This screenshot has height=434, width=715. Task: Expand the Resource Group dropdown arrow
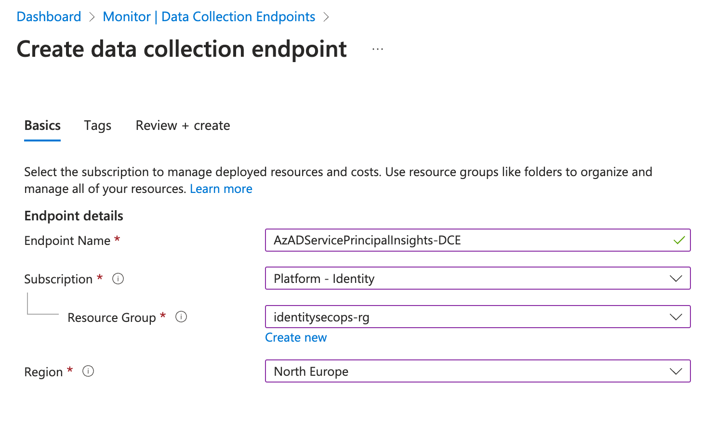[x=676, y=317]
